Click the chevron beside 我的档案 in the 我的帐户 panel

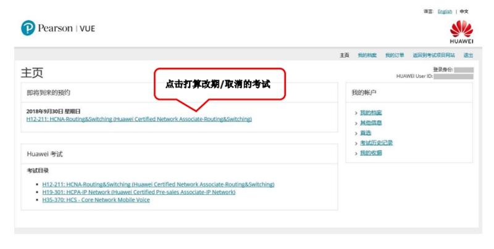point(356,113)
